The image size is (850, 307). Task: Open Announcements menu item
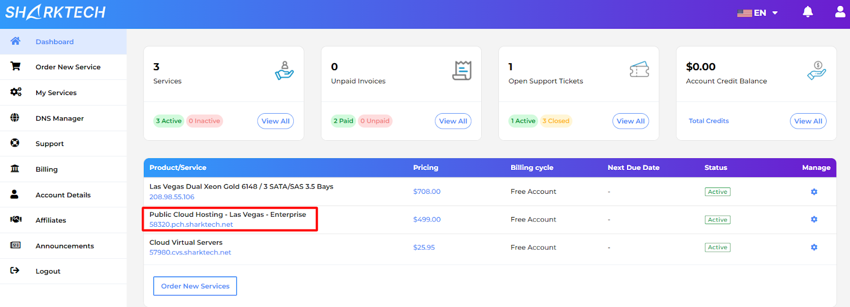(x=63, y=245)
